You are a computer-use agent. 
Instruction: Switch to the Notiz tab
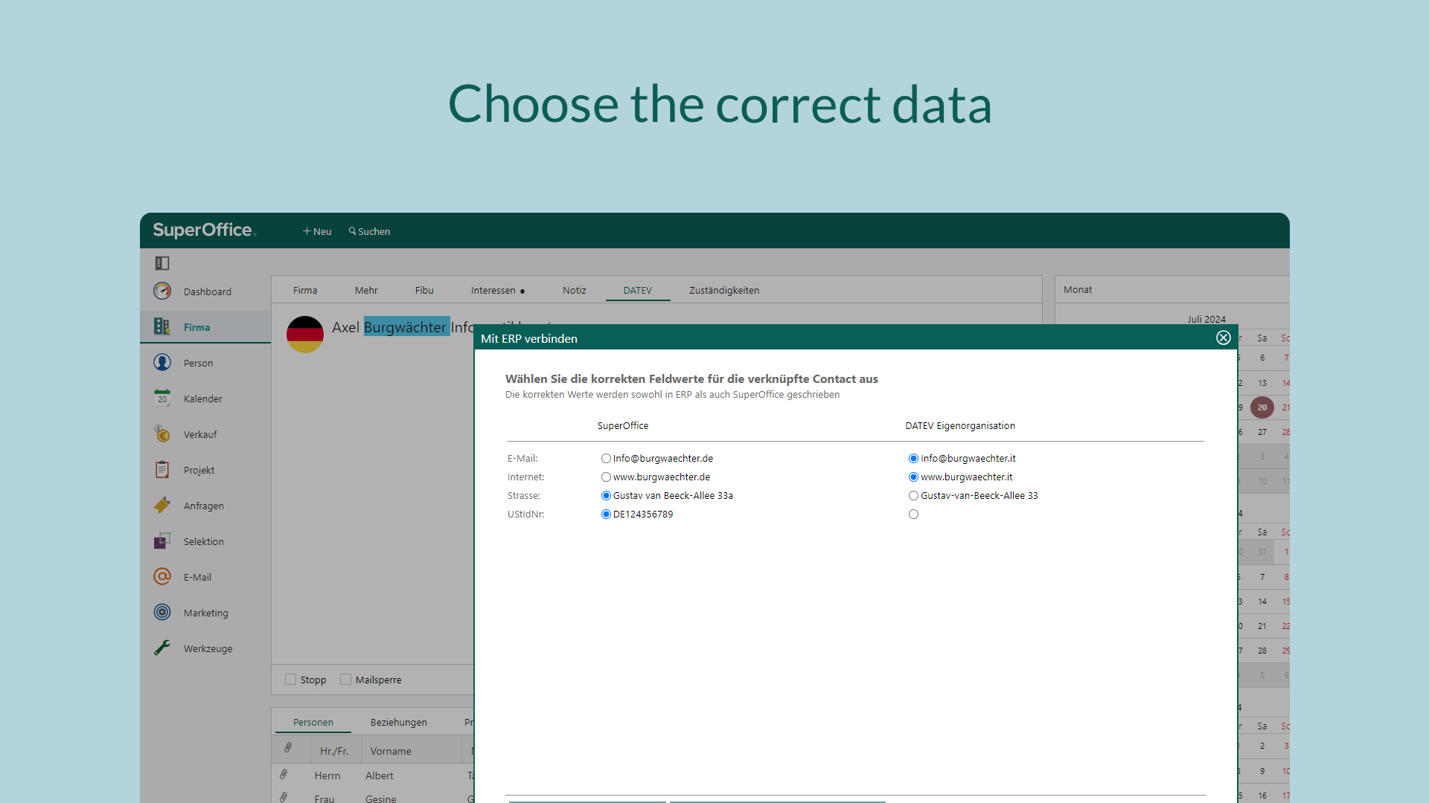coord(574,290)
